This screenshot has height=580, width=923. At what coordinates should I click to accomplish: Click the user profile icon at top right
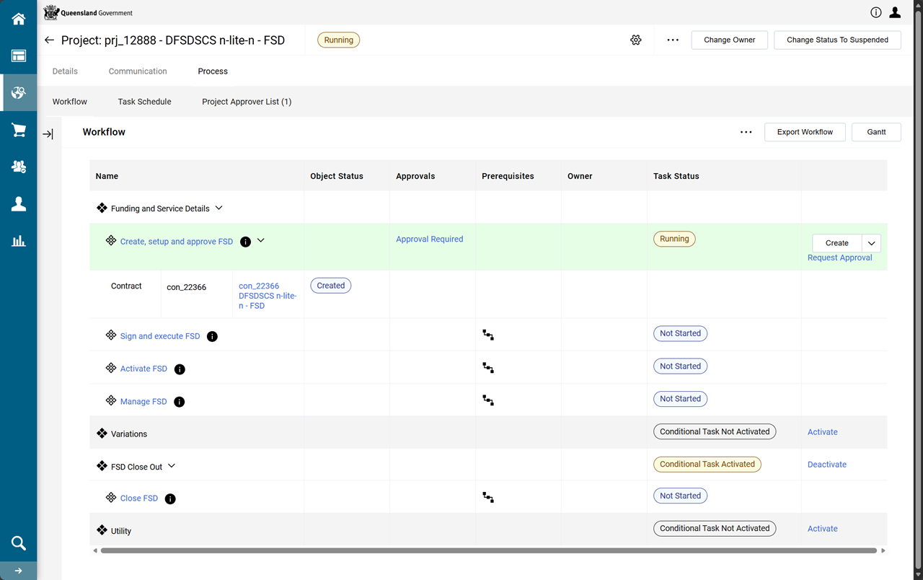coord(895,12)
